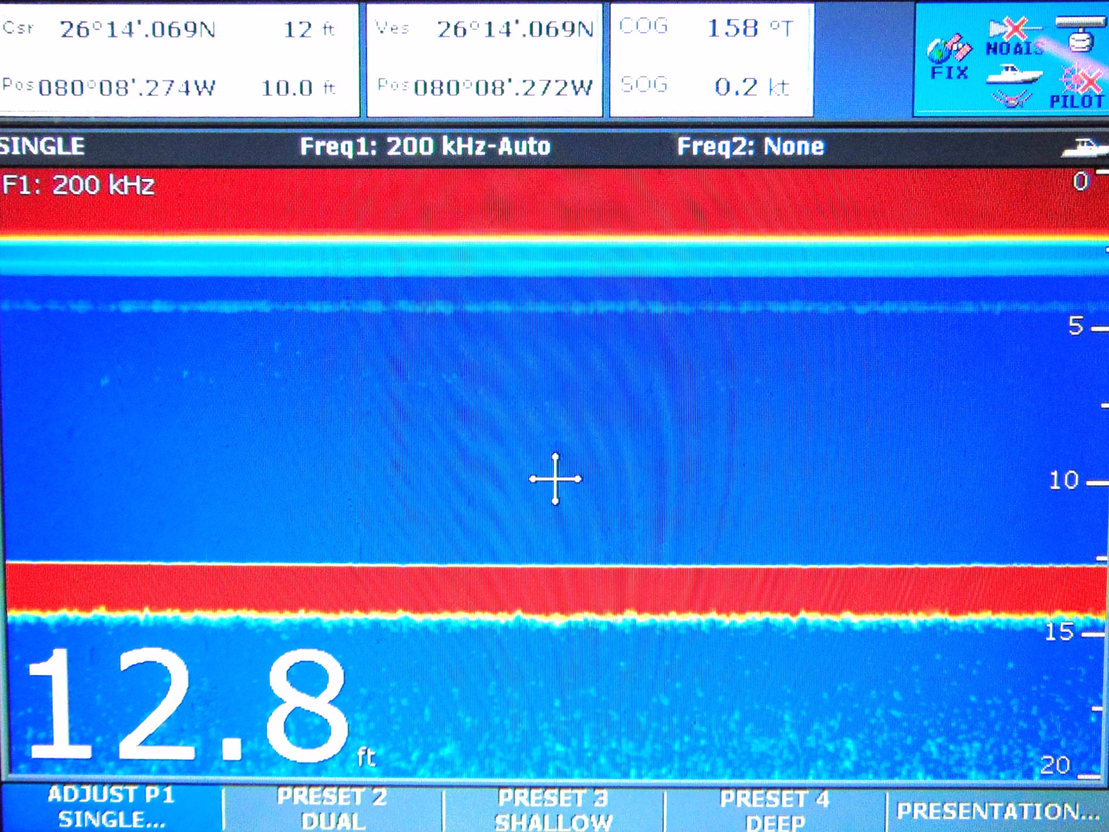Tap the Freq1: 200 kHz-Auto label
Screen dimensions: 1109x832
click(x=425, y=146)
